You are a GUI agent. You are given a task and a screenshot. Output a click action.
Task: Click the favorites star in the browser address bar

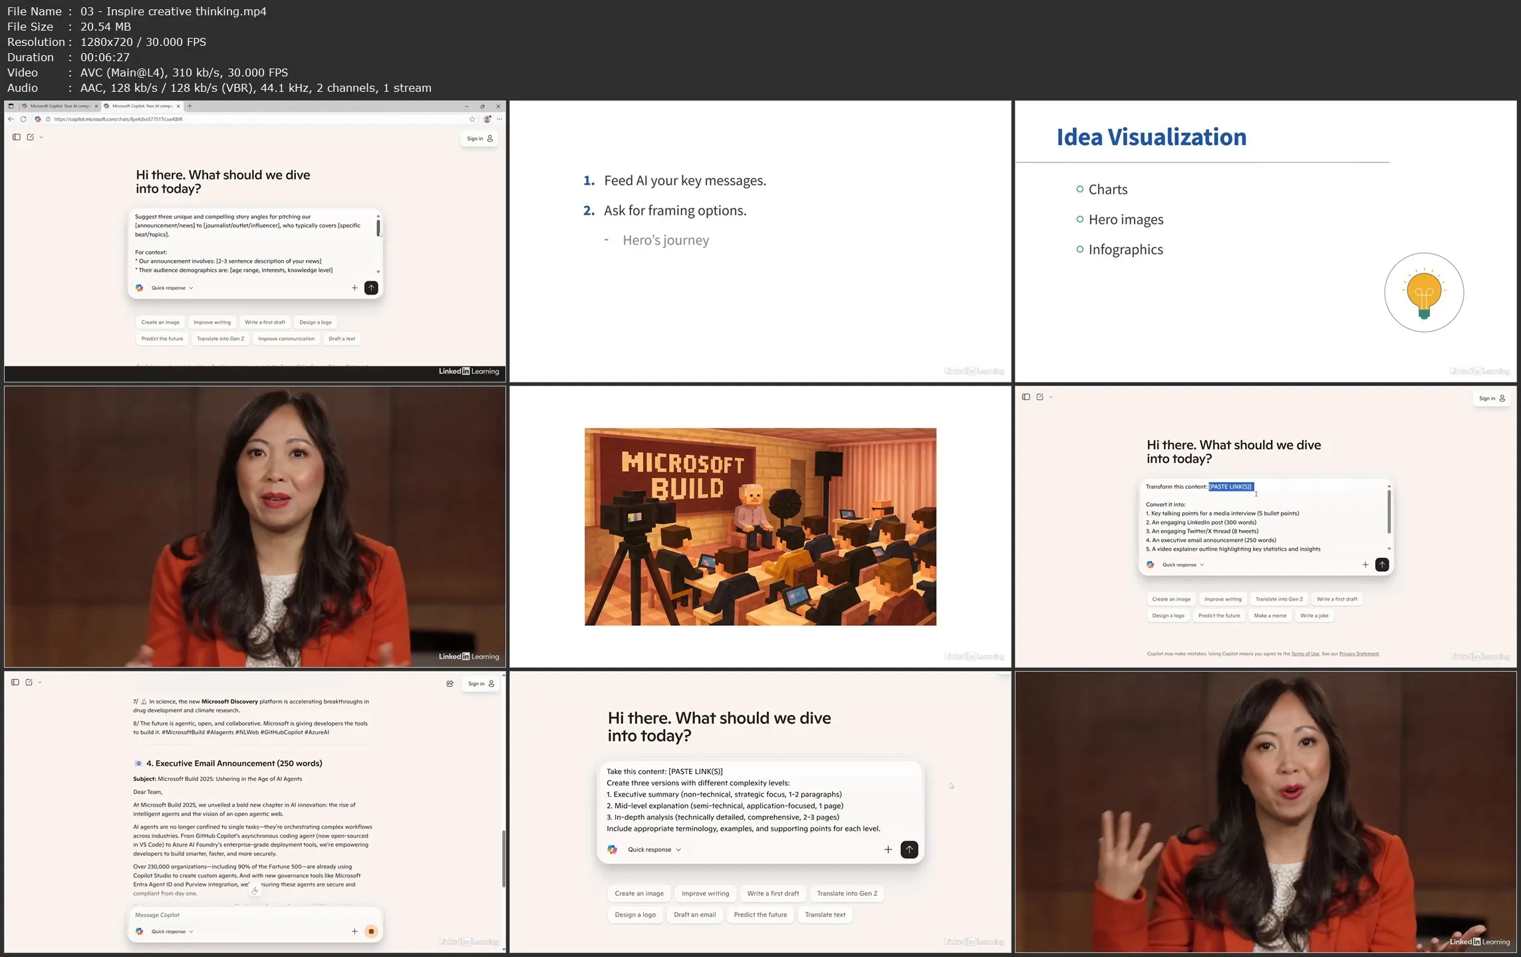pos(472,119)
